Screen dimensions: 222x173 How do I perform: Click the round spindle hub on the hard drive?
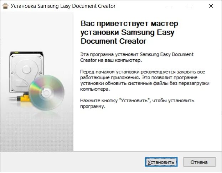pos(26,69)
